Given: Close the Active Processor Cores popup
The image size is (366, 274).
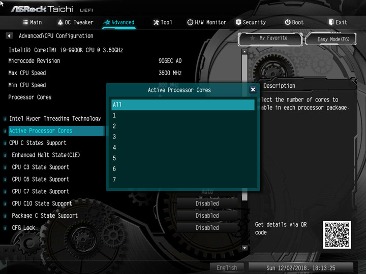Looking at the screenshot, I should point(253,90).
